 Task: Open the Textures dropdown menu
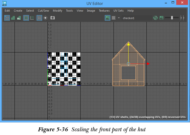pos(104,11)
